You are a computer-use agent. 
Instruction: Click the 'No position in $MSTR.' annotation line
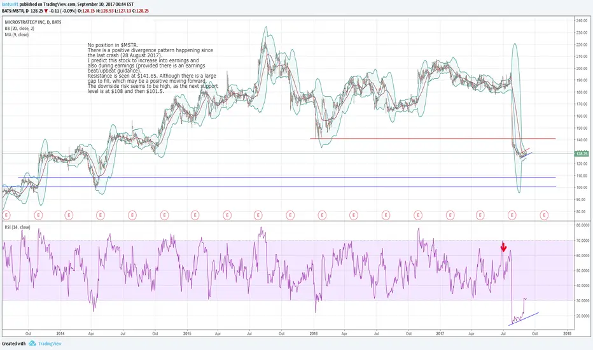[113, 45]
